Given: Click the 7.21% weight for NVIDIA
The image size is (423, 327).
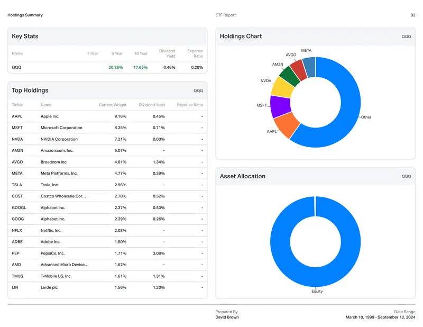Looking at the screenshot, I should (121, 139).
